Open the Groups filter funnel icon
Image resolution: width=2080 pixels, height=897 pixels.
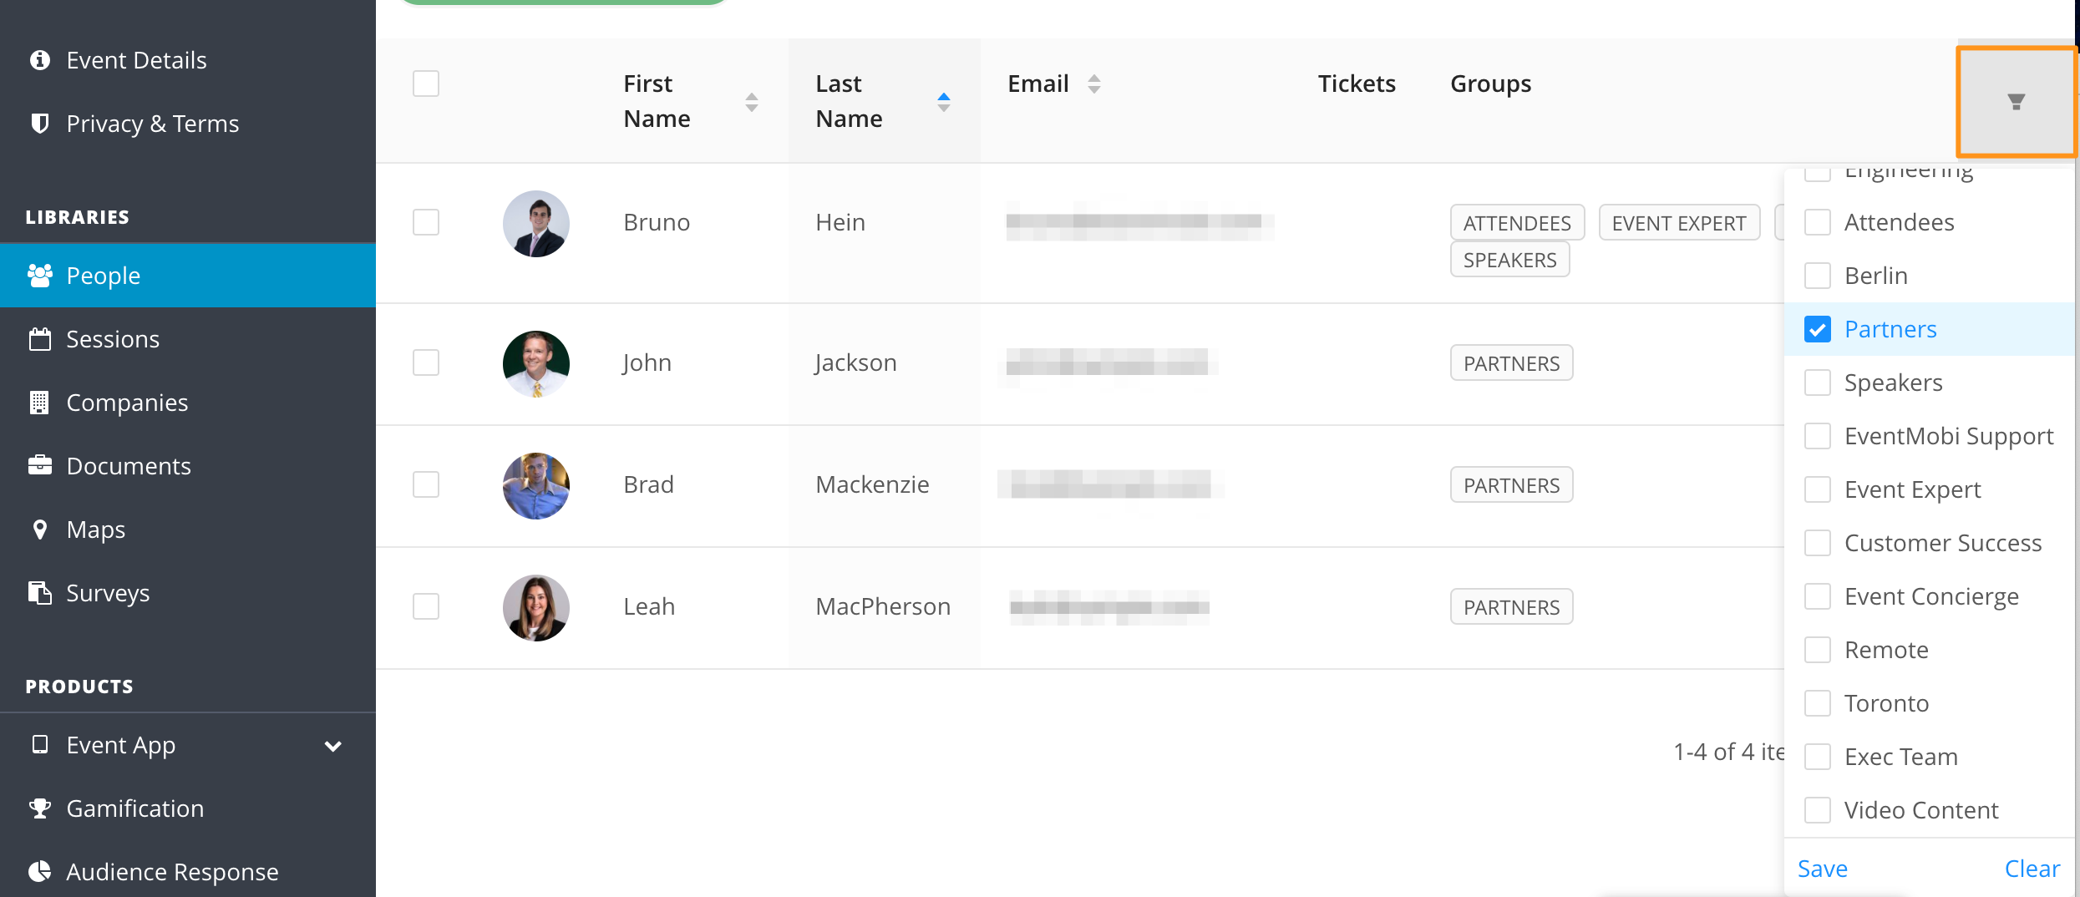[2016, 102]
